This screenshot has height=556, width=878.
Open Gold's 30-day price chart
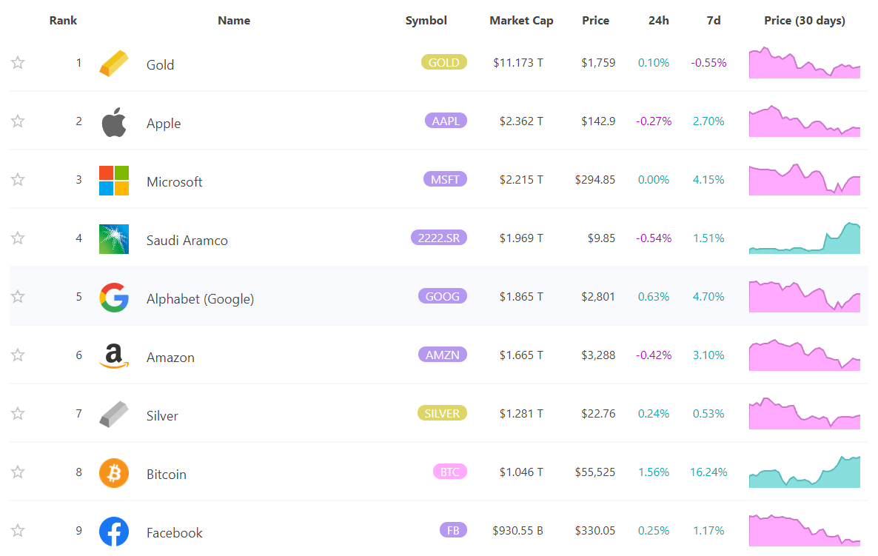click(805, 63)
